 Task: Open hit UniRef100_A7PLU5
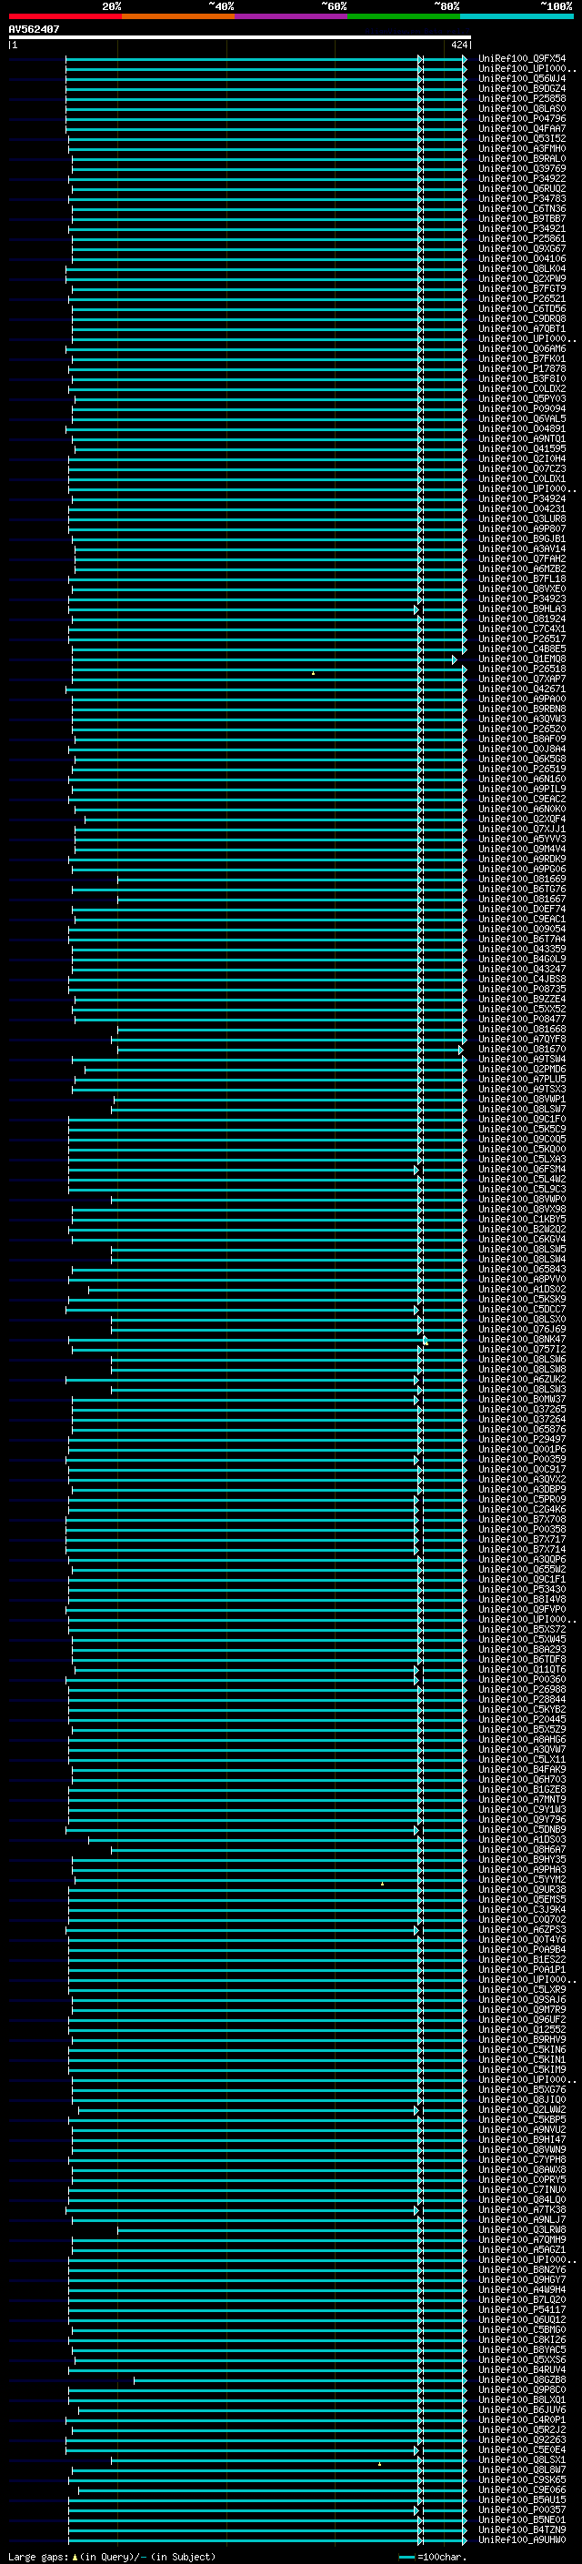click(522, 1079)
